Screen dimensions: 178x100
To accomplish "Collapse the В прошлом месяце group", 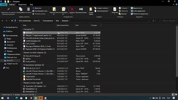I will 22,65.
